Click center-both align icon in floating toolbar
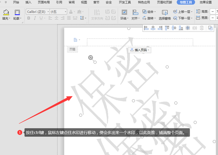 pos(188,28)
